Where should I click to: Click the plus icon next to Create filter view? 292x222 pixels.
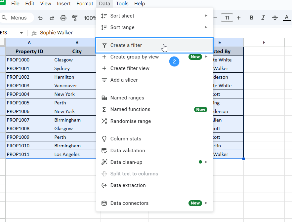[104, 68]
